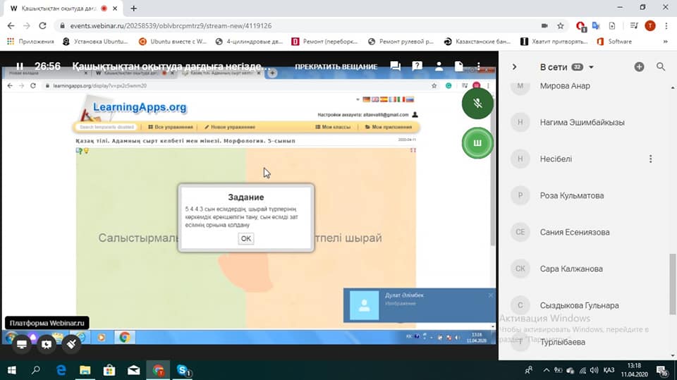Viewport: 677px width, 380px height.
Task: Add participant with the plus icon
Action: coord(639,66)
